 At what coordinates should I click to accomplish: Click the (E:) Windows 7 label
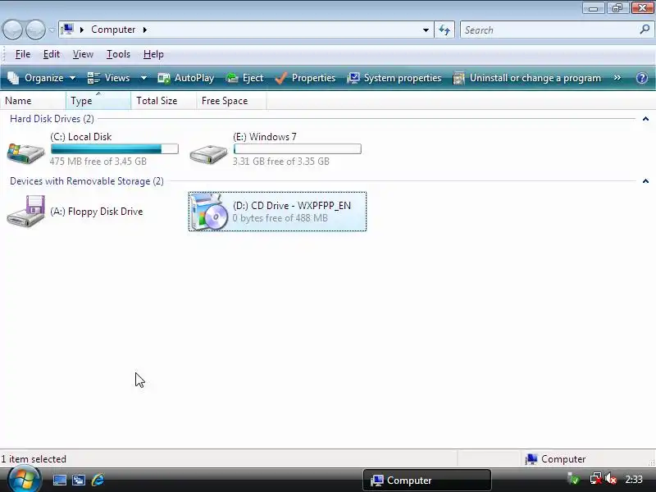point(265,137)
